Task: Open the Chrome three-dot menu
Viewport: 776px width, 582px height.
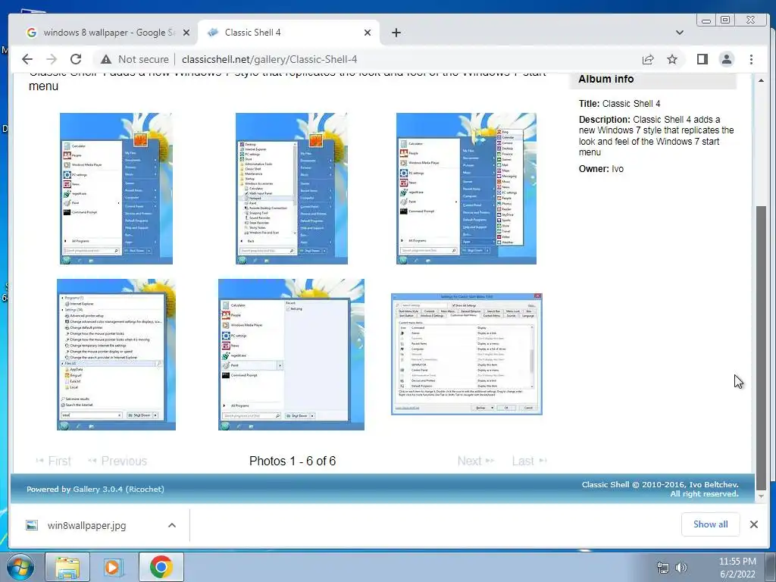Action: (x=751, y=59)
